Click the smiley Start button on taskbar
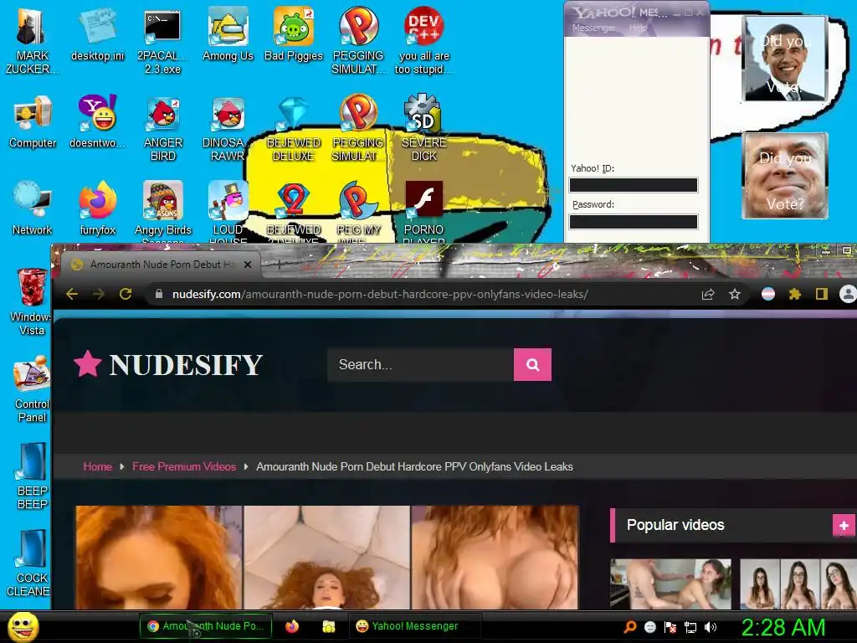 (23, 626)
